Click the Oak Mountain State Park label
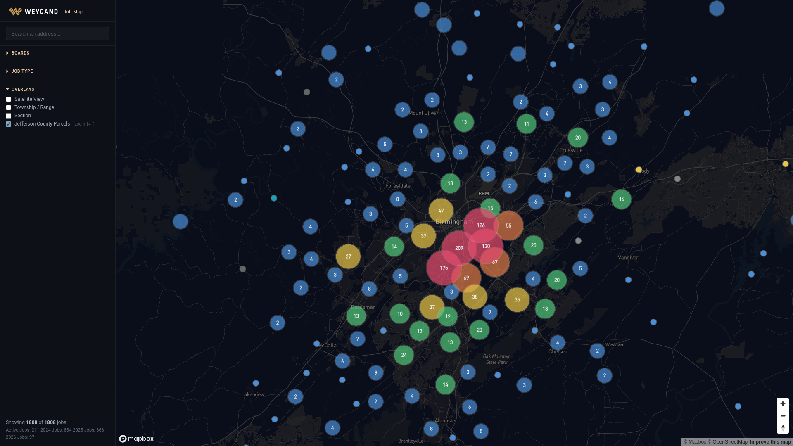The height and width of the screenshot is (446, 793). (x=497, y=359)
